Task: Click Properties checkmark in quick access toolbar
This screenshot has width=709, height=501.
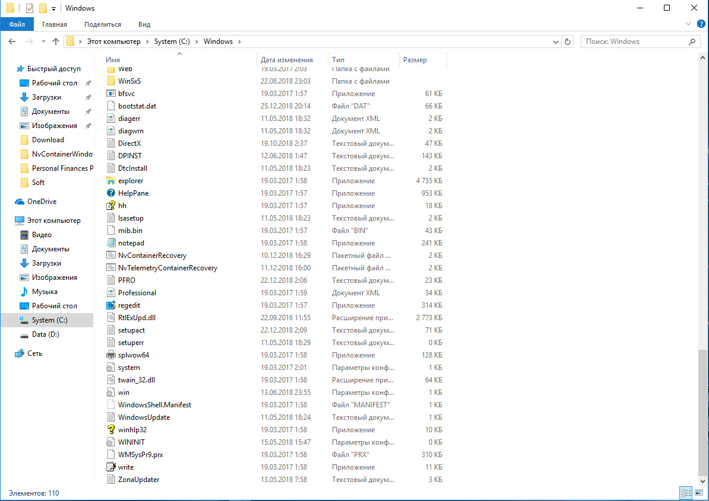Action: [x=30, y=8]
